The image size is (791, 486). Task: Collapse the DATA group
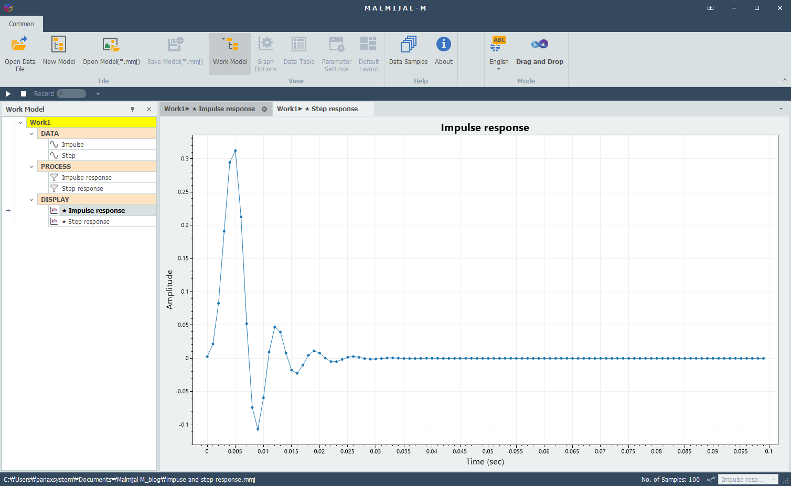(x=31, y=134)
